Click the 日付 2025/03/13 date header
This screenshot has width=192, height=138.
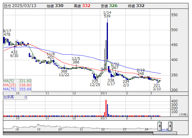click(x=20, y=6)
